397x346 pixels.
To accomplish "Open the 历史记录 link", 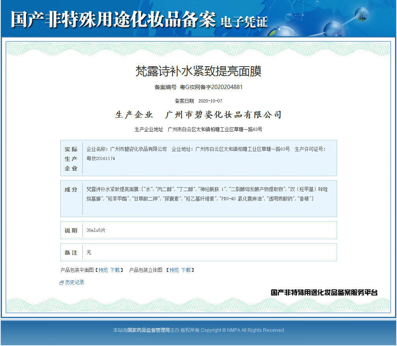I will coord(75,282).
